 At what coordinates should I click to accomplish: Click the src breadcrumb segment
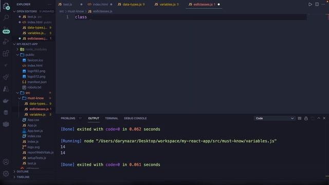coord(62,11)
